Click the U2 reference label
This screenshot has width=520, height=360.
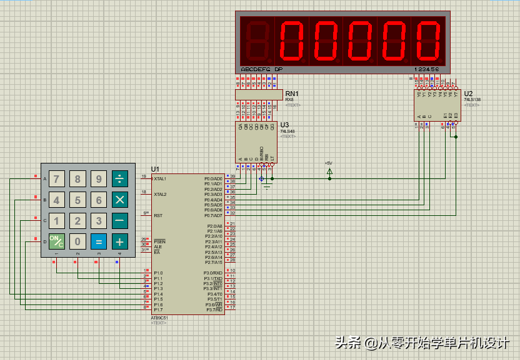(x=468, y=94)
